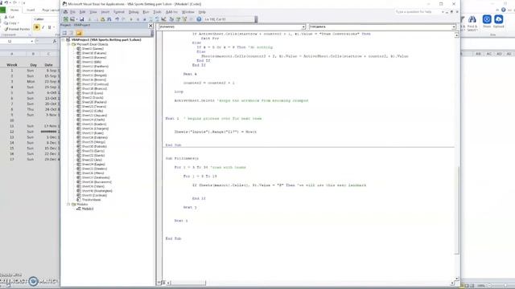Open the Run menu

[x=146, y=12]
